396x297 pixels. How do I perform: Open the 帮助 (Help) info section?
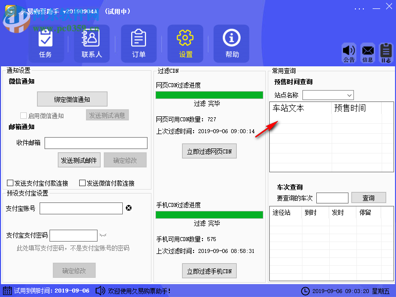pyautogui.click(x=231, y=44)
